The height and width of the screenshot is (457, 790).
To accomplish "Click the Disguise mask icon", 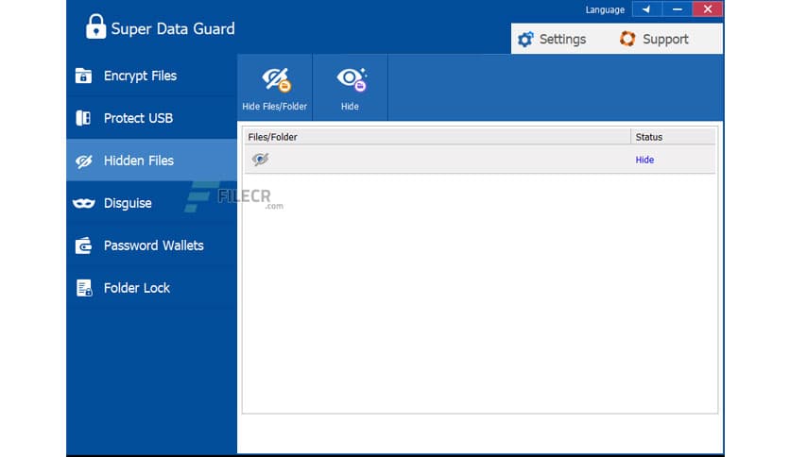I will [x=84, y=203].
